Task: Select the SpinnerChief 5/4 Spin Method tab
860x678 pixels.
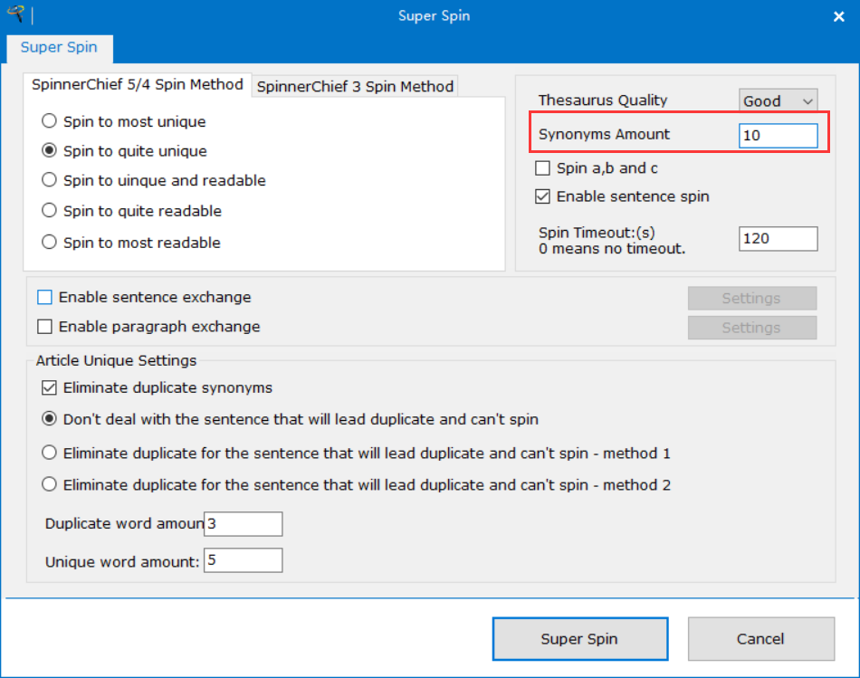Action: pyautogui.click(x=137, y=85)
